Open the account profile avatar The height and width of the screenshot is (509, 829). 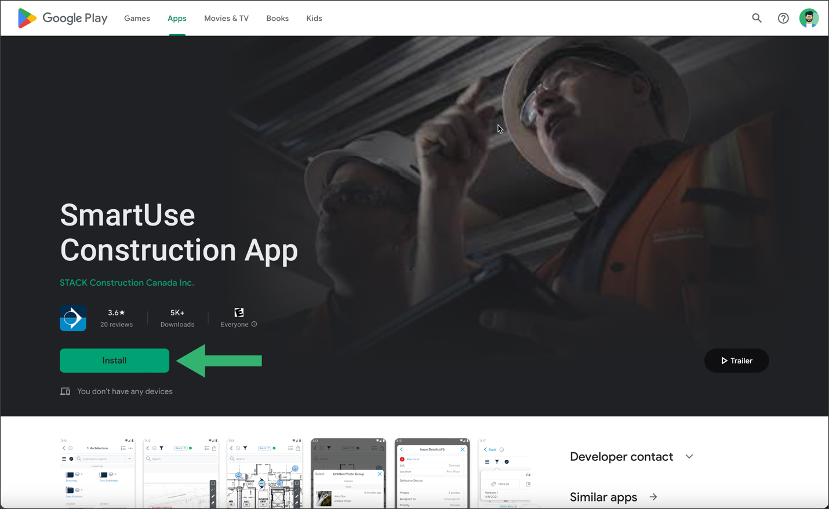click(809, 18)
